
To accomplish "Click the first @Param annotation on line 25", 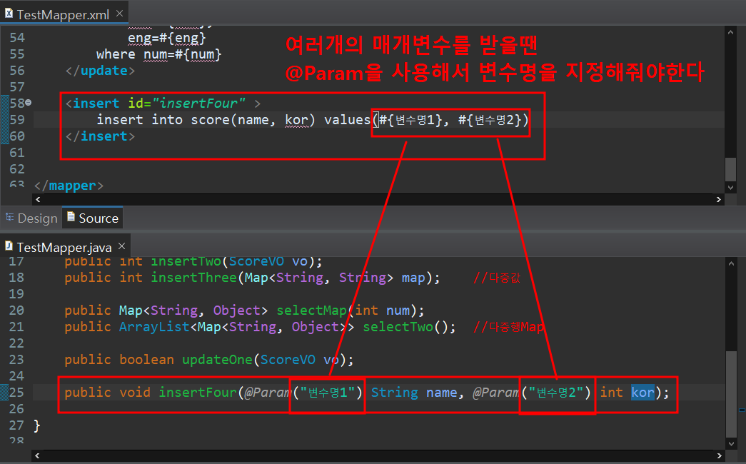I will (268, 392).
